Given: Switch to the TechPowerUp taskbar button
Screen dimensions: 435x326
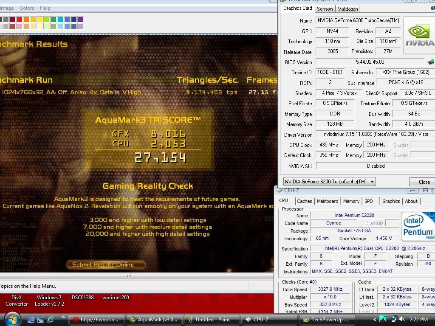Looking at the screenshot, I should (327, 320).
